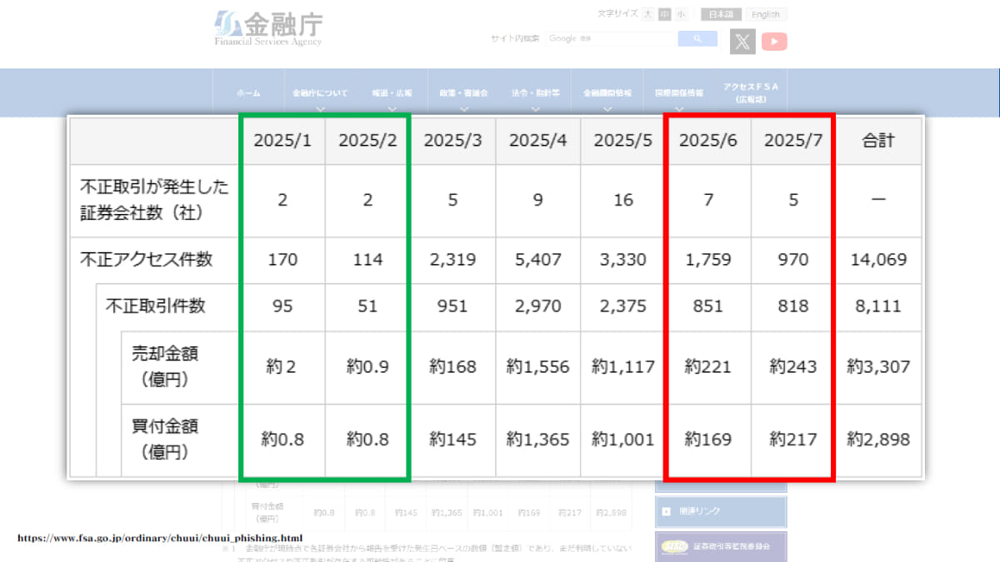Open the FSA X (Twitter) account icon
Viewport: 1000px width, 562px height.
pyautogui.click(x=741, y=41)
